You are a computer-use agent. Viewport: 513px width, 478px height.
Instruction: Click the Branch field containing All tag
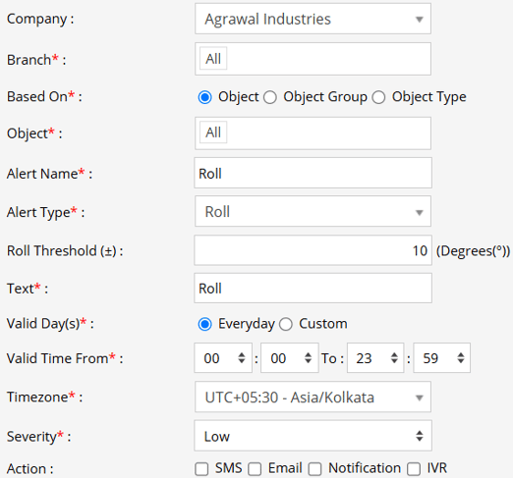[313, 59]
